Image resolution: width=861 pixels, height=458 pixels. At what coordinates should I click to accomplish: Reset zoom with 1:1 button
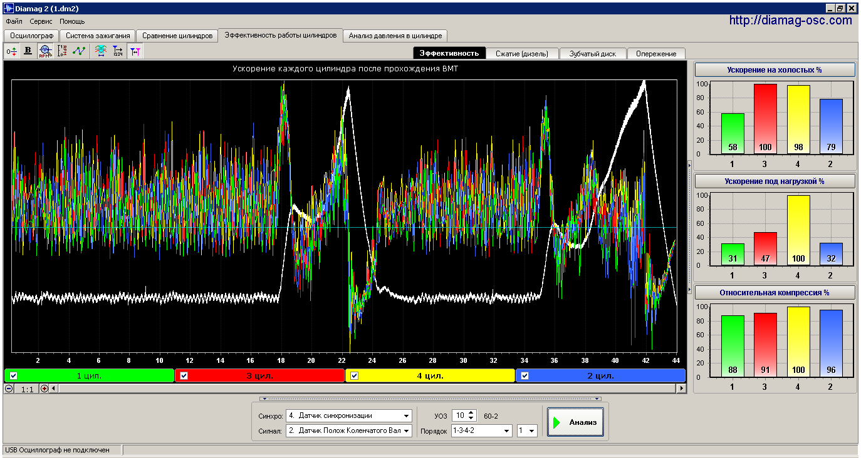[x=27, y=389]
